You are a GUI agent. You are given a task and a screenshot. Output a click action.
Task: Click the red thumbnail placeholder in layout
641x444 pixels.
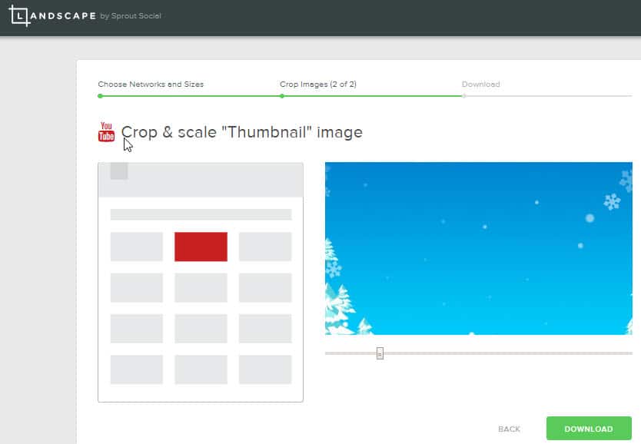coord(201,247)
